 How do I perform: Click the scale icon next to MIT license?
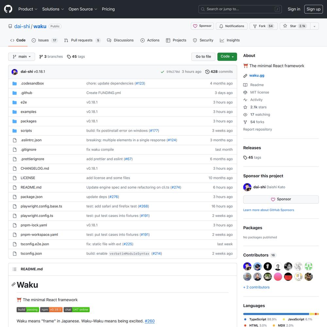pos(245,93)
